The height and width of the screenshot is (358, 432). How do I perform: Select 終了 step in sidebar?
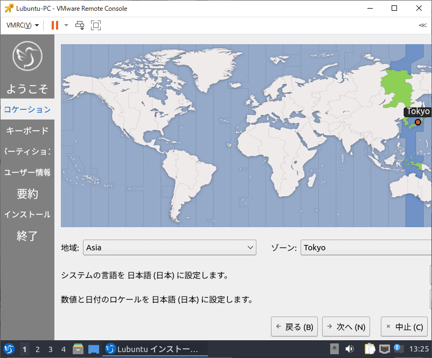click(27, 236)
